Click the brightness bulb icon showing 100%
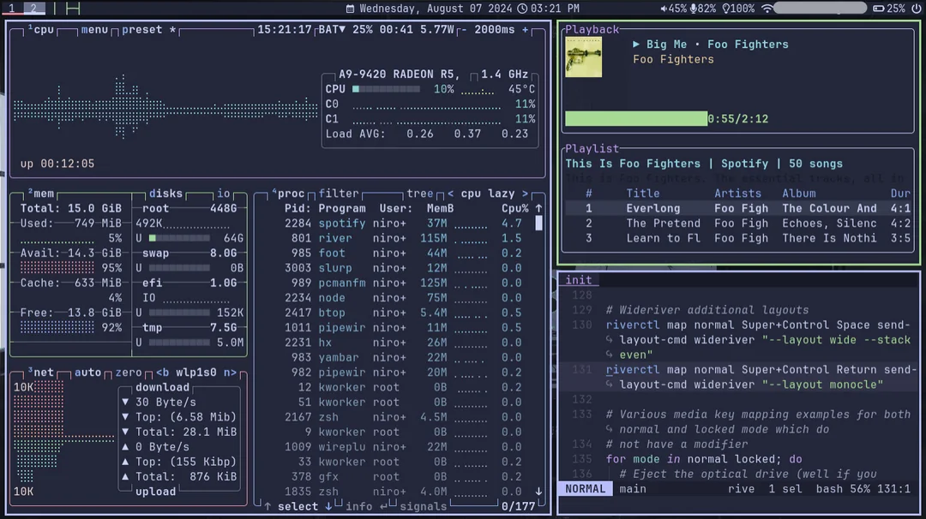This screenshot has width=926, height=519. (x=727, y=9)
